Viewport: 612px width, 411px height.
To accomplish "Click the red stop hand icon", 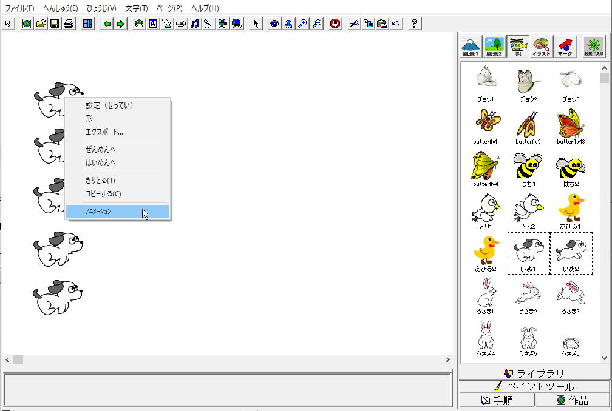I will tap(335, 24).
